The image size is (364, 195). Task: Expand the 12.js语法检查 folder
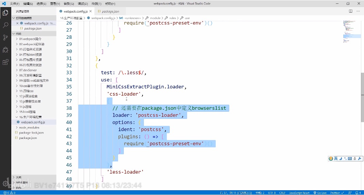pos(34,96)
